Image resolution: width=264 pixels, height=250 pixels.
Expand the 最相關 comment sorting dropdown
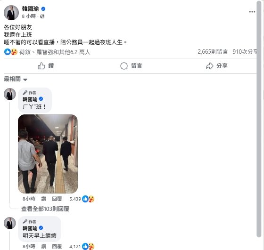click(x=16, y=79)
